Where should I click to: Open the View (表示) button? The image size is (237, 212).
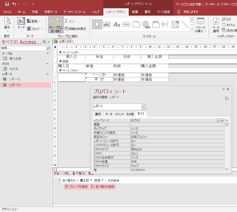click(x=7, y=25)
